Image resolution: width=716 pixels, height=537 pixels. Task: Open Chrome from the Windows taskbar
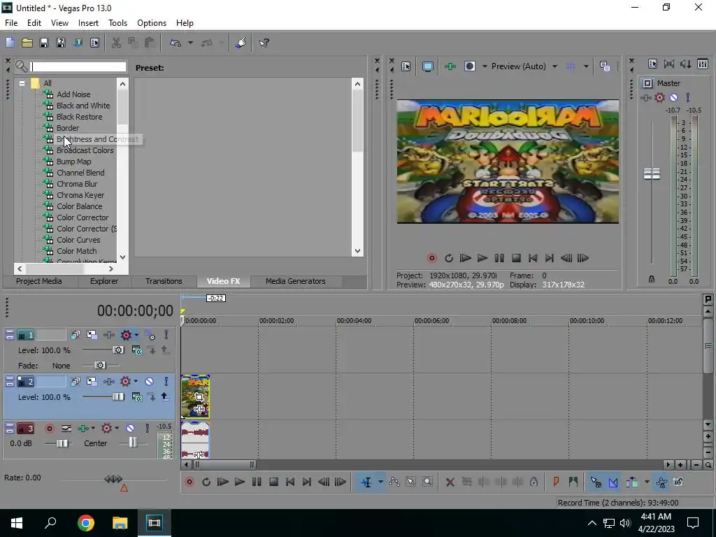pyautogui.click(x=86, y=523)
